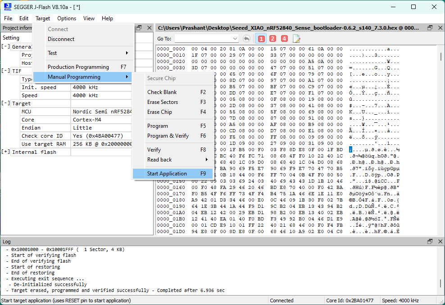Choose Program F5 entry
Viewport: 445px width, 305px height.
[x=173, y=126]
